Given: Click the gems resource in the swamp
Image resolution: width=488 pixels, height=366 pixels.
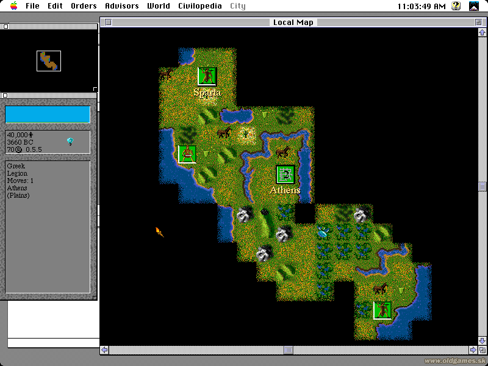Looking at the screenshot, I should pyautogui.click(x=323, y=232).
